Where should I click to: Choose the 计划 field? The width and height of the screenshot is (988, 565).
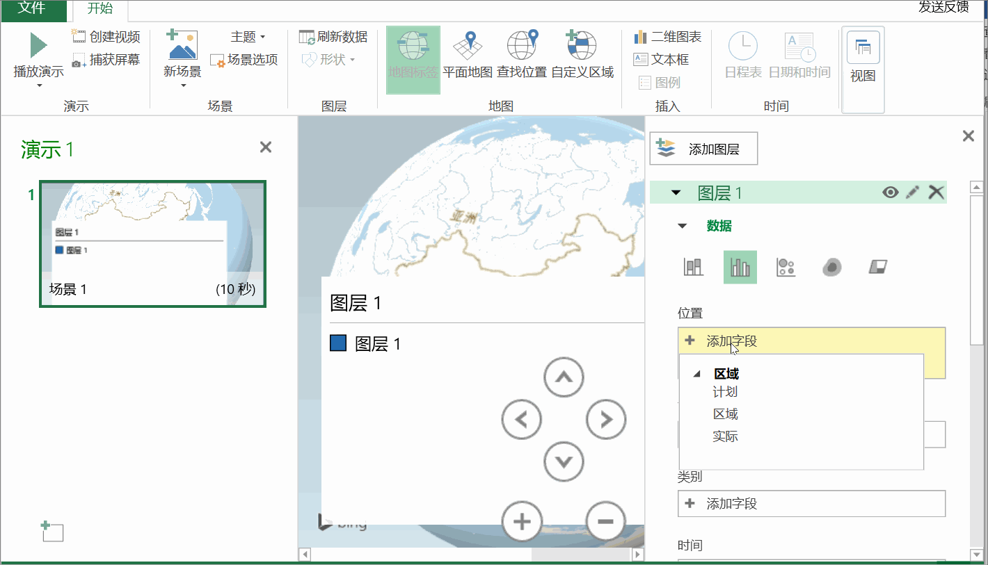pos(725,392)
